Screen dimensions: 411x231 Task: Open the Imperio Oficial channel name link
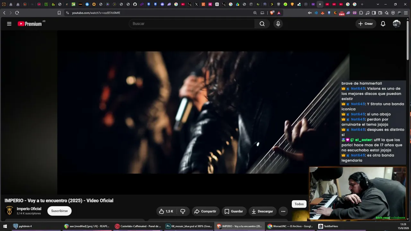29,209
